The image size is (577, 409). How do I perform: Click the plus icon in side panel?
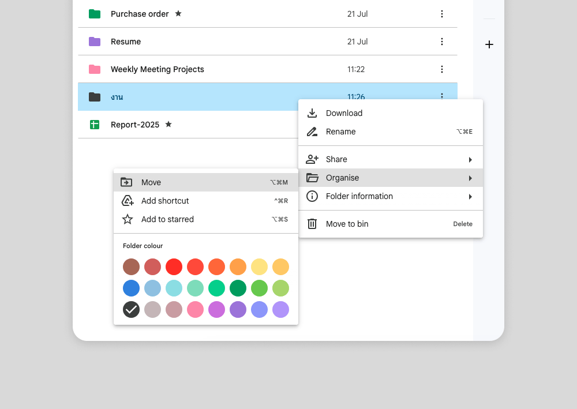(x=489, y=44)
